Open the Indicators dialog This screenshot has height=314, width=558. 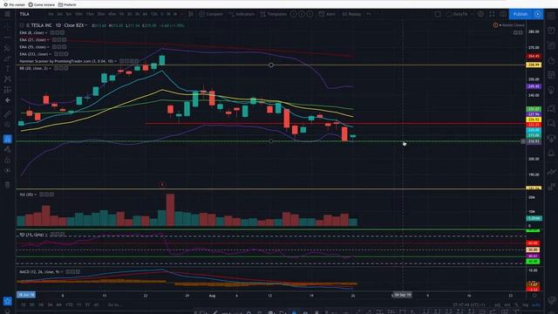[242, 14]
